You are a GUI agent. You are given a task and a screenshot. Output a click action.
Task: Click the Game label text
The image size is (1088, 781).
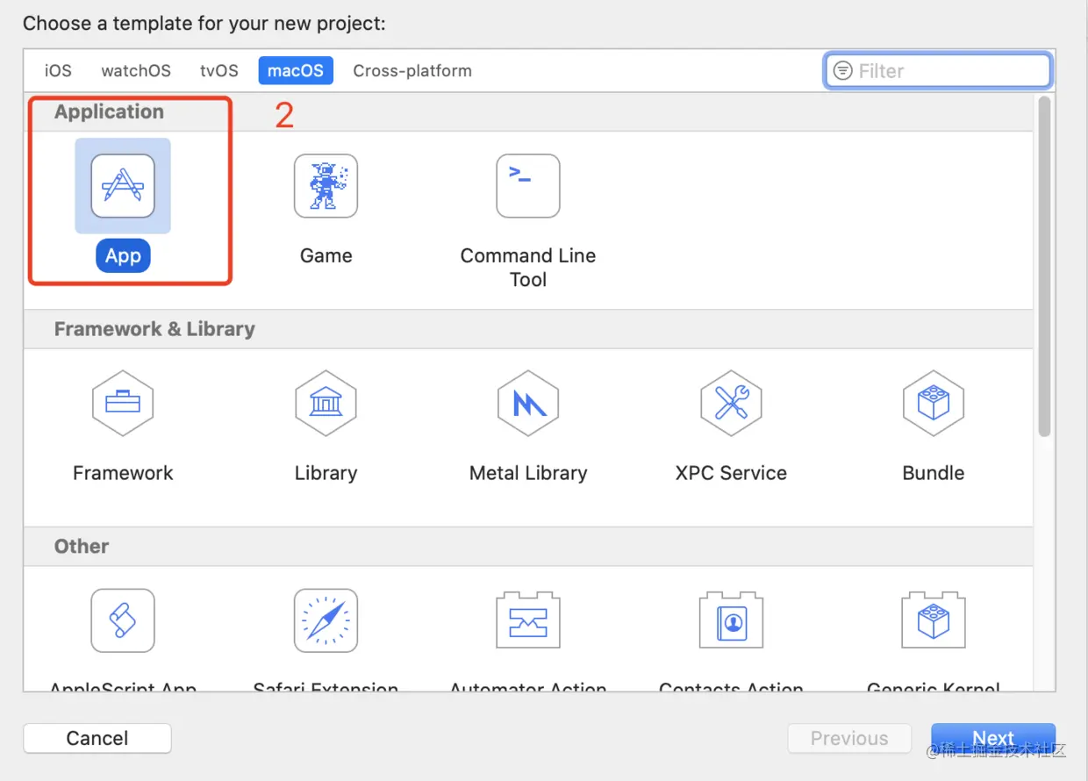(x=326, y=255)
